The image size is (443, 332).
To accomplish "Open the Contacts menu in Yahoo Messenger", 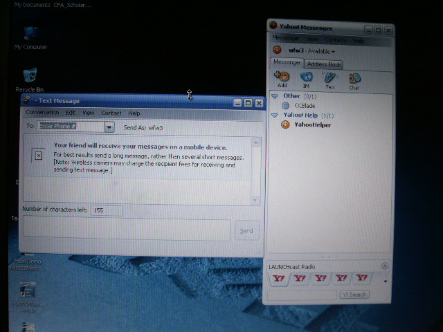I will pos(335,40).
